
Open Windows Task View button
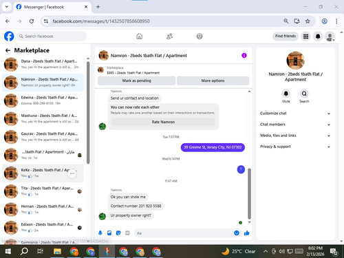[x=40, y=251]
